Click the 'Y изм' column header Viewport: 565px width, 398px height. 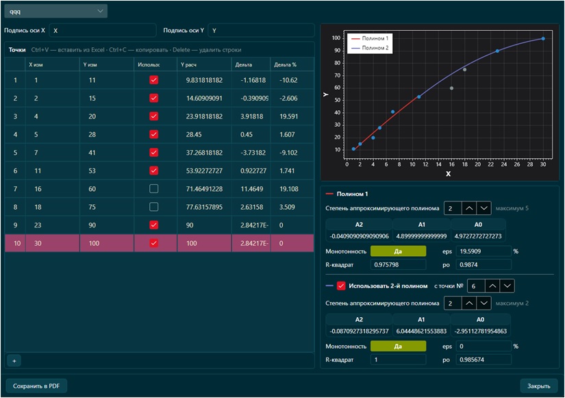107,64
